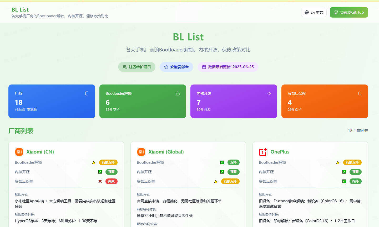Viewport: 379px width, 227px height.
Task: Click the warning triangle on OnePlus Bootloader解锁
Action: (338, 162)
